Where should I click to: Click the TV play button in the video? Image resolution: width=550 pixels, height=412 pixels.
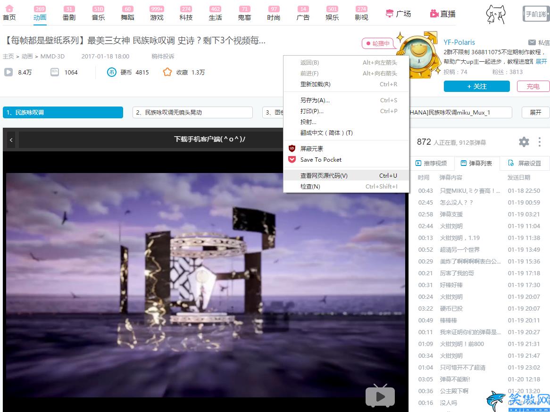[380, 396]
